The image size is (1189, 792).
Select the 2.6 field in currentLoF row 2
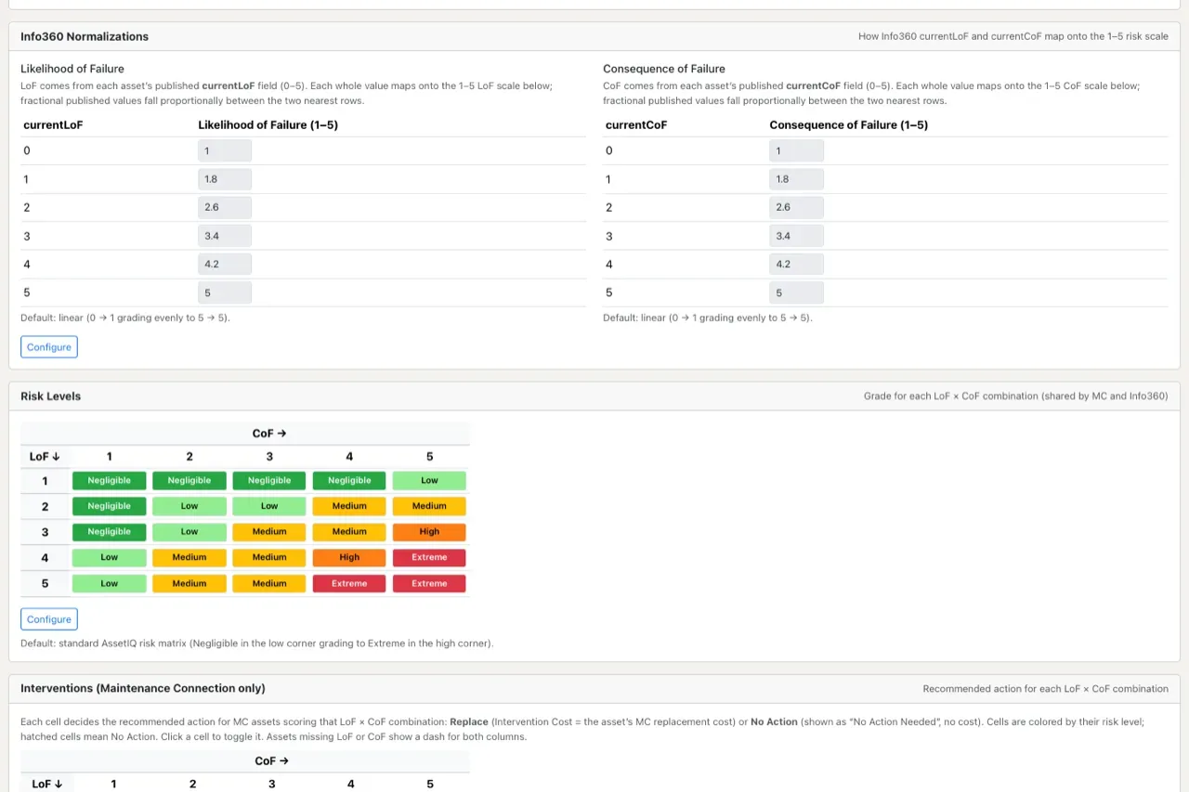(x=225, y=207)
